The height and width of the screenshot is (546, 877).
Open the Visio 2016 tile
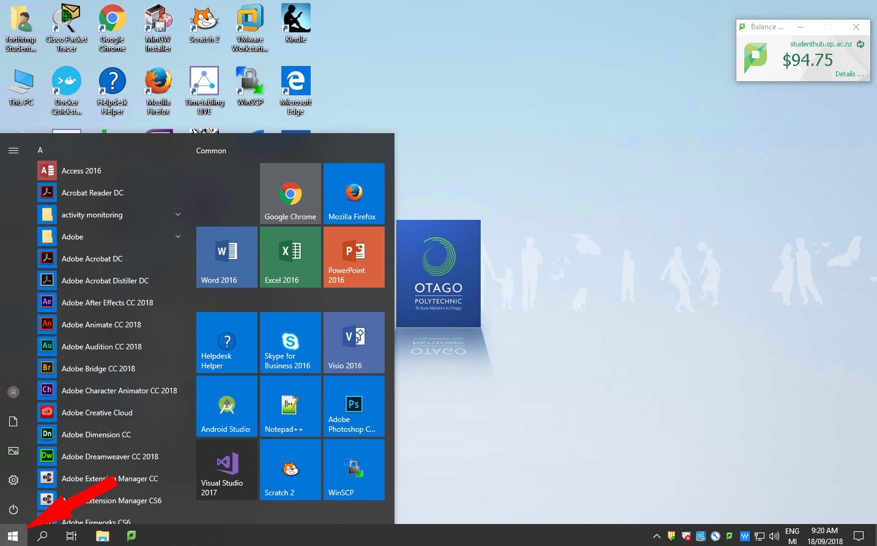pyautogui.click(x=354, y=343)
